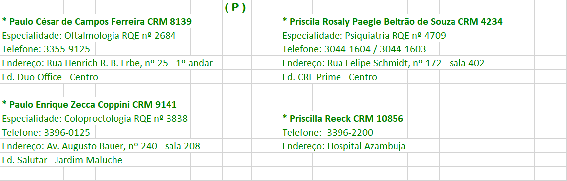The height and width of the screenshot is (181, 567).
Task: Click Endereço: Hospital Azambuja cell
Action: pyautogui.click(x=344, y=146)
